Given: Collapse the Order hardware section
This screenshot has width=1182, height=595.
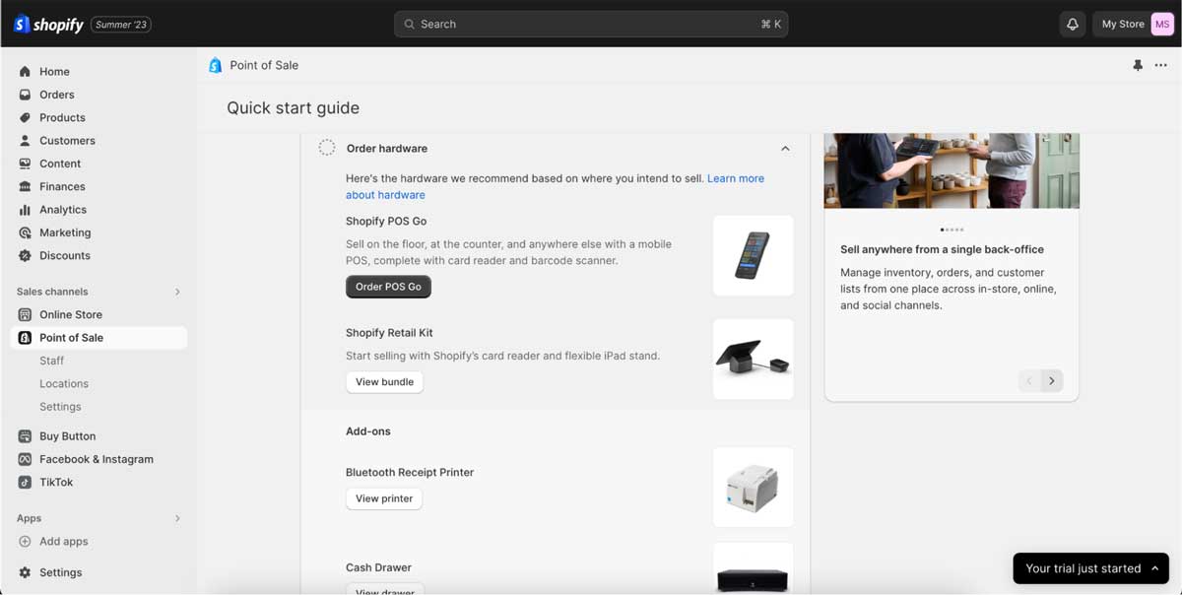Looking at the screenshot, I should pyautogui.click(x=785, y=147).
